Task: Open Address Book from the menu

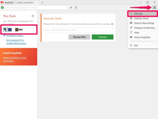Action: click(x=142, y=18)
